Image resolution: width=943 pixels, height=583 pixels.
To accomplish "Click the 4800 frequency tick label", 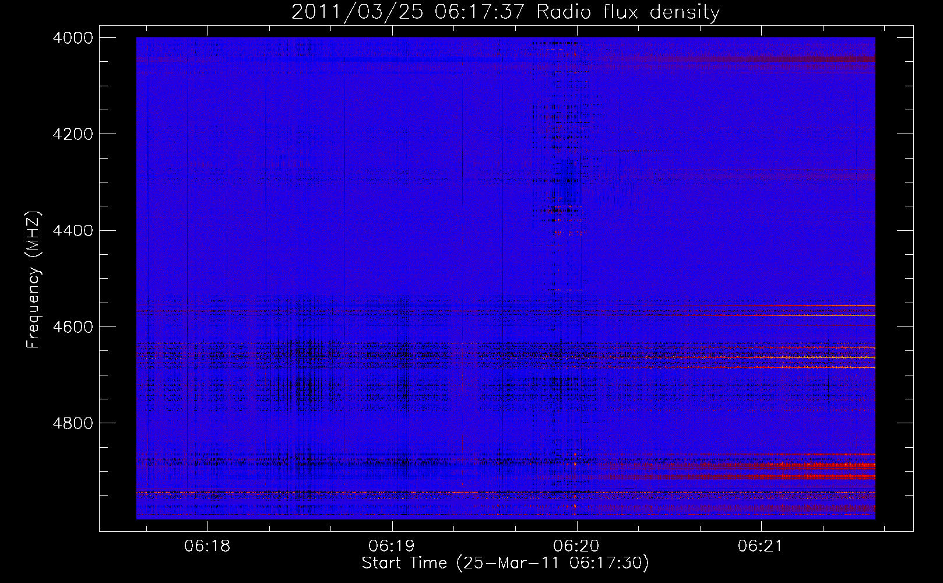I will coord(73,423).
